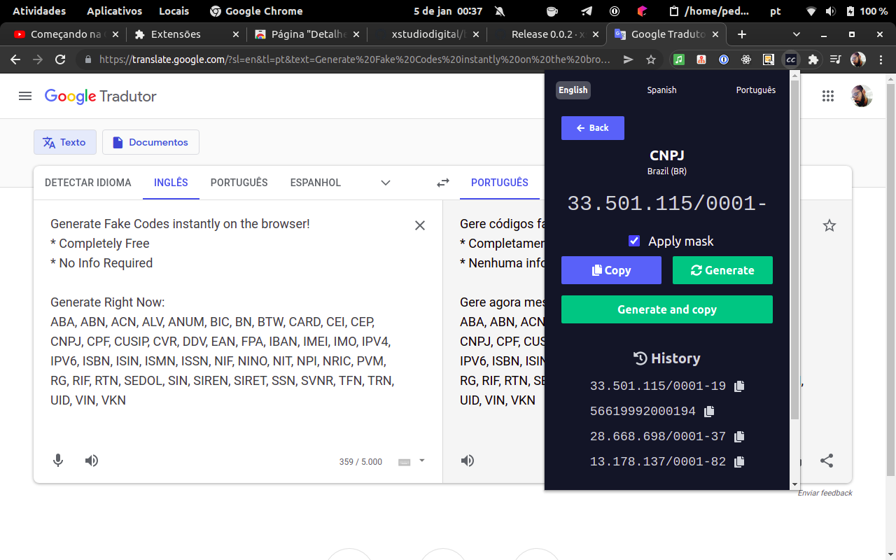
Task: Open the Chrome tab search dropdown
Action: pyautogui.click(x=797, y=34)
